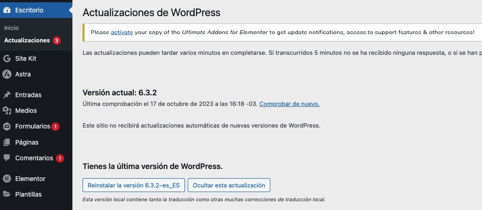Screen dimensions: 482x210
Task: Open Actualizaciones submenu item
Action: (x=27, y=41)
